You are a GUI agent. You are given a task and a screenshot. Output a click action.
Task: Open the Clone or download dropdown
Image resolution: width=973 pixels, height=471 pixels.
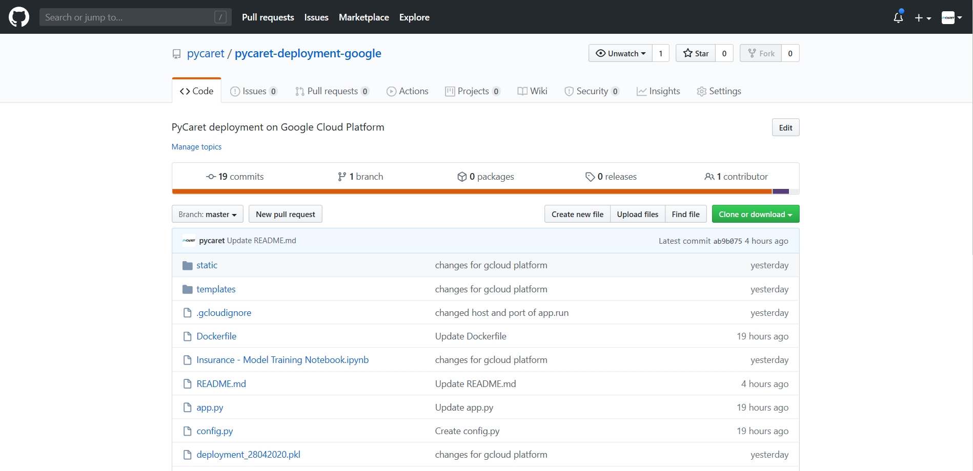755,214
